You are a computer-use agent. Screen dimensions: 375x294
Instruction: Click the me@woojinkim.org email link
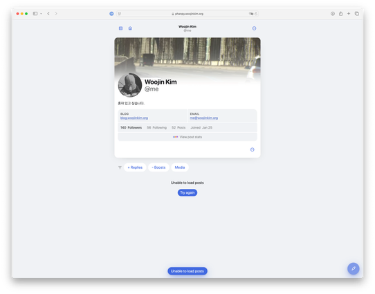click(204, 118)
